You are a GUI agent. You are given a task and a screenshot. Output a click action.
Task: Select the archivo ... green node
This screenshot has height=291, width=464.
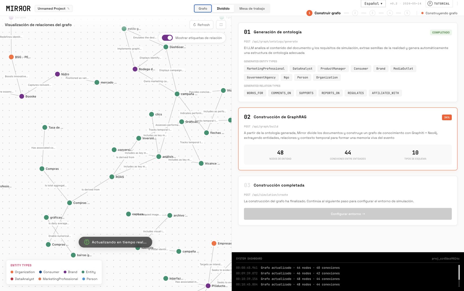[170, 215]
